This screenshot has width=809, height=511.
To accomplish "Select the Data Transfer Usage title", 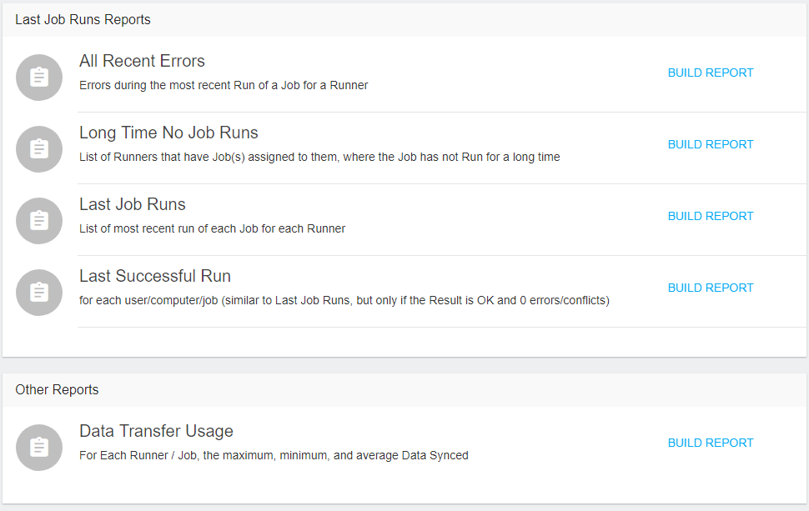I will (x=156, y=431).
